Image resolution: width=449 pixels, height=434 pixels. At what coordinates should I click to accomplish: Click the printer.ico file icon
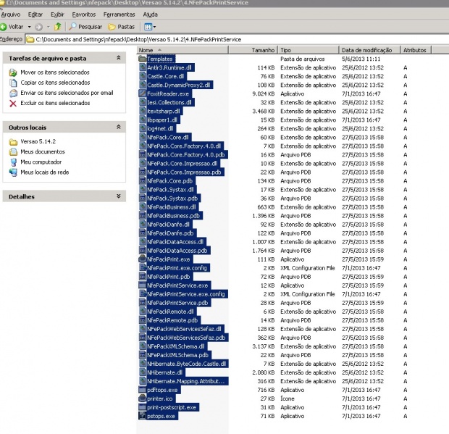click(142, 398)
